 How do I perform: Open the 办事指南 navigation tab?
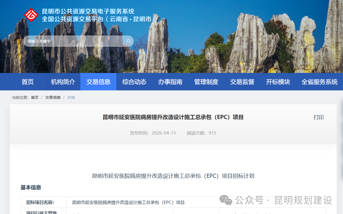170,82
